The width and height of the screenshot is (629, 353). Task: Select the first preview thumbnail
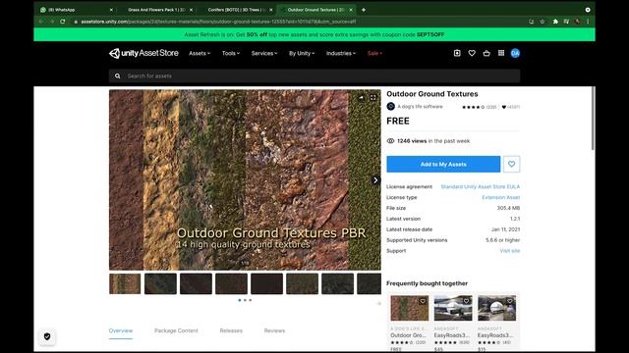pos(125,283)
